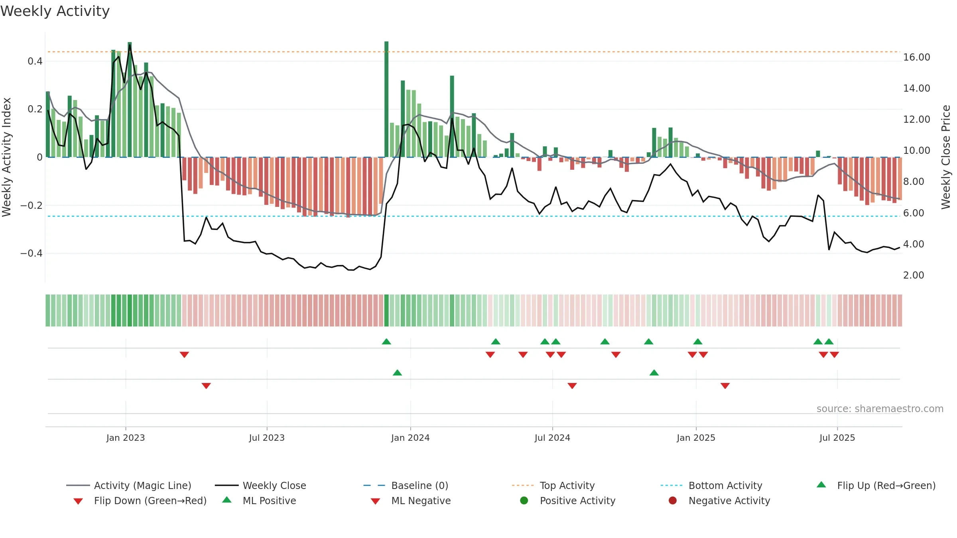This screenshot has height=538, width=957.
Task: Click the 16.00 price axis tick label
Action: tap(916, 57)
